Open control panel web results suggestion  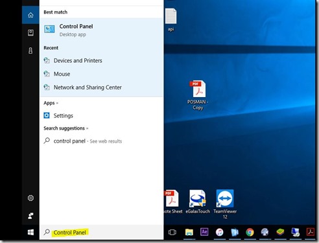pos(101,141)
